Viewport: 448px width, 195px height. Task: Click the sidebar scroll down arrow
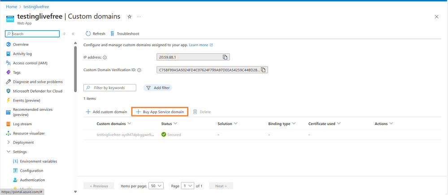pos(75,192)
